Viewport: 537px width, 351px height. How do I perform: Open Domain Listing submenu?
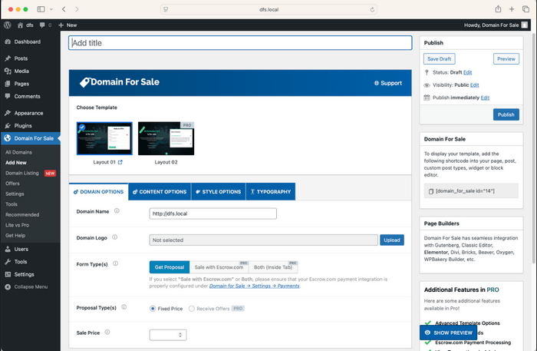(x=22, y=173)
